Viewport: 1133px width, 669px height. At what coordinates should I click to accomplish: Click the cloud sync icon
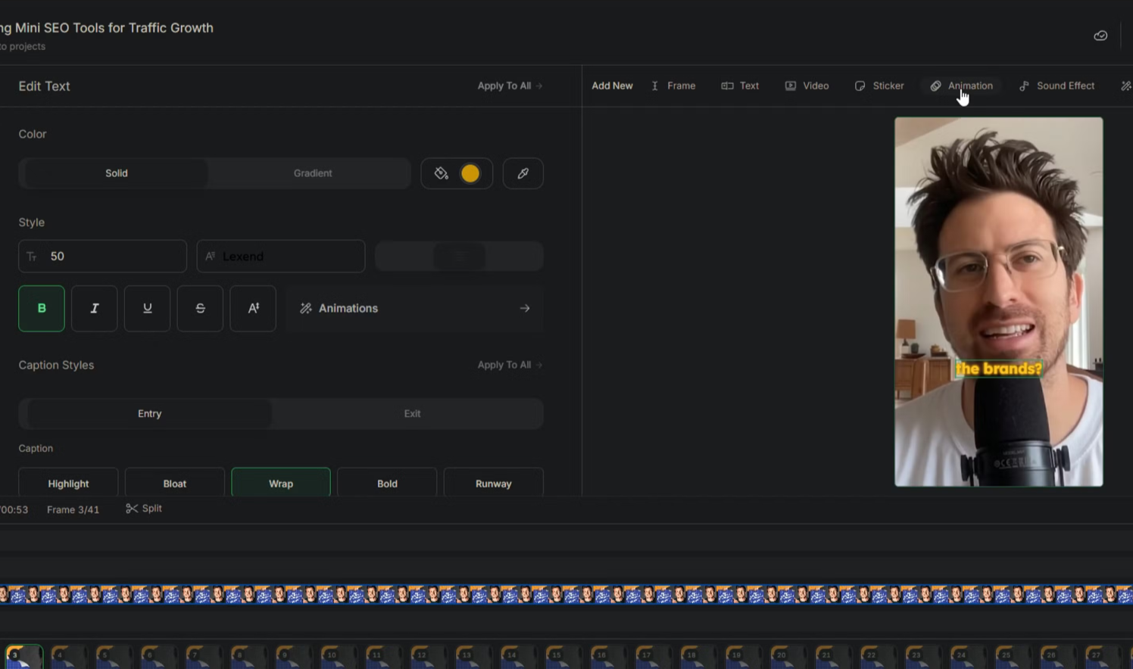click(1100, 36)
